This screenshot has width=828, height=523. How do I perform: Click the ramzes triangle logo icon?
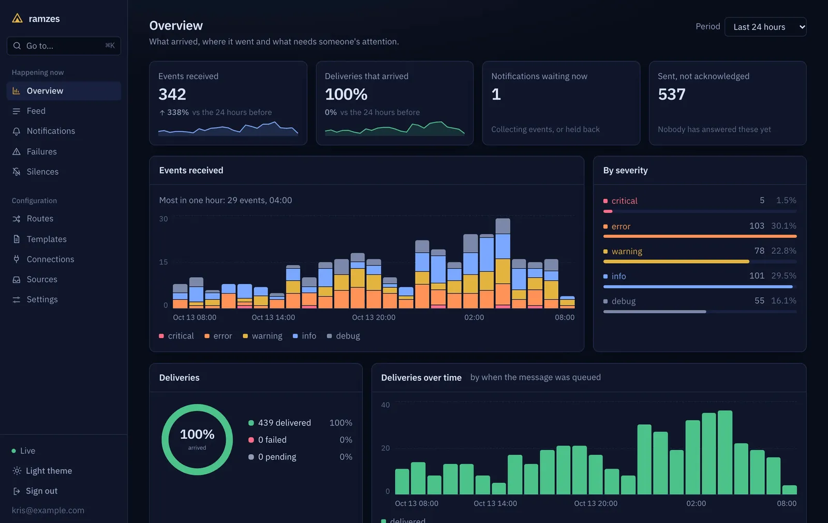coord(17,19)
